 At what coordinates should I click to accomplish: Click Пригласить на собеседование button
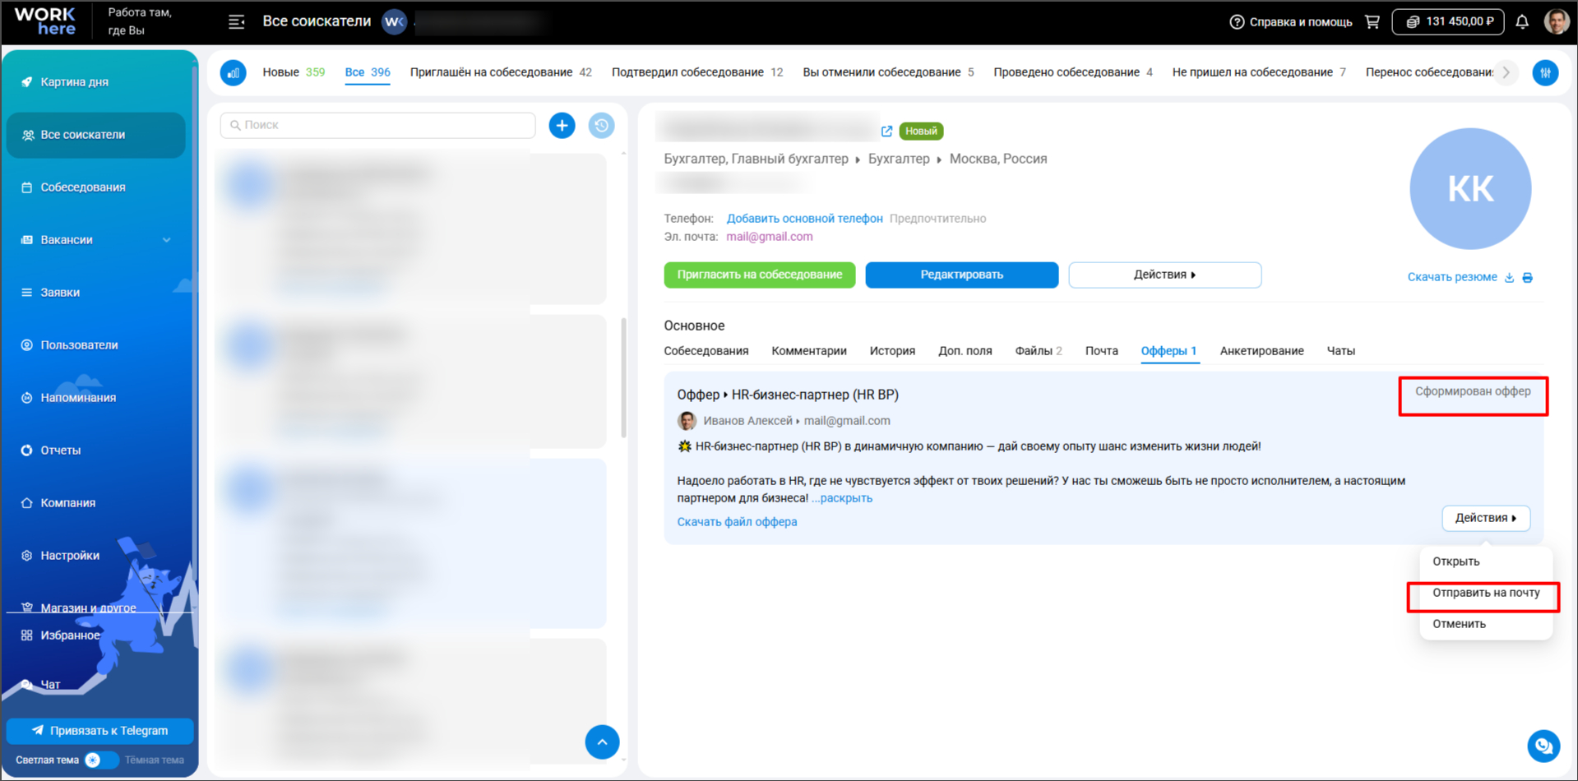pos(760,275)
